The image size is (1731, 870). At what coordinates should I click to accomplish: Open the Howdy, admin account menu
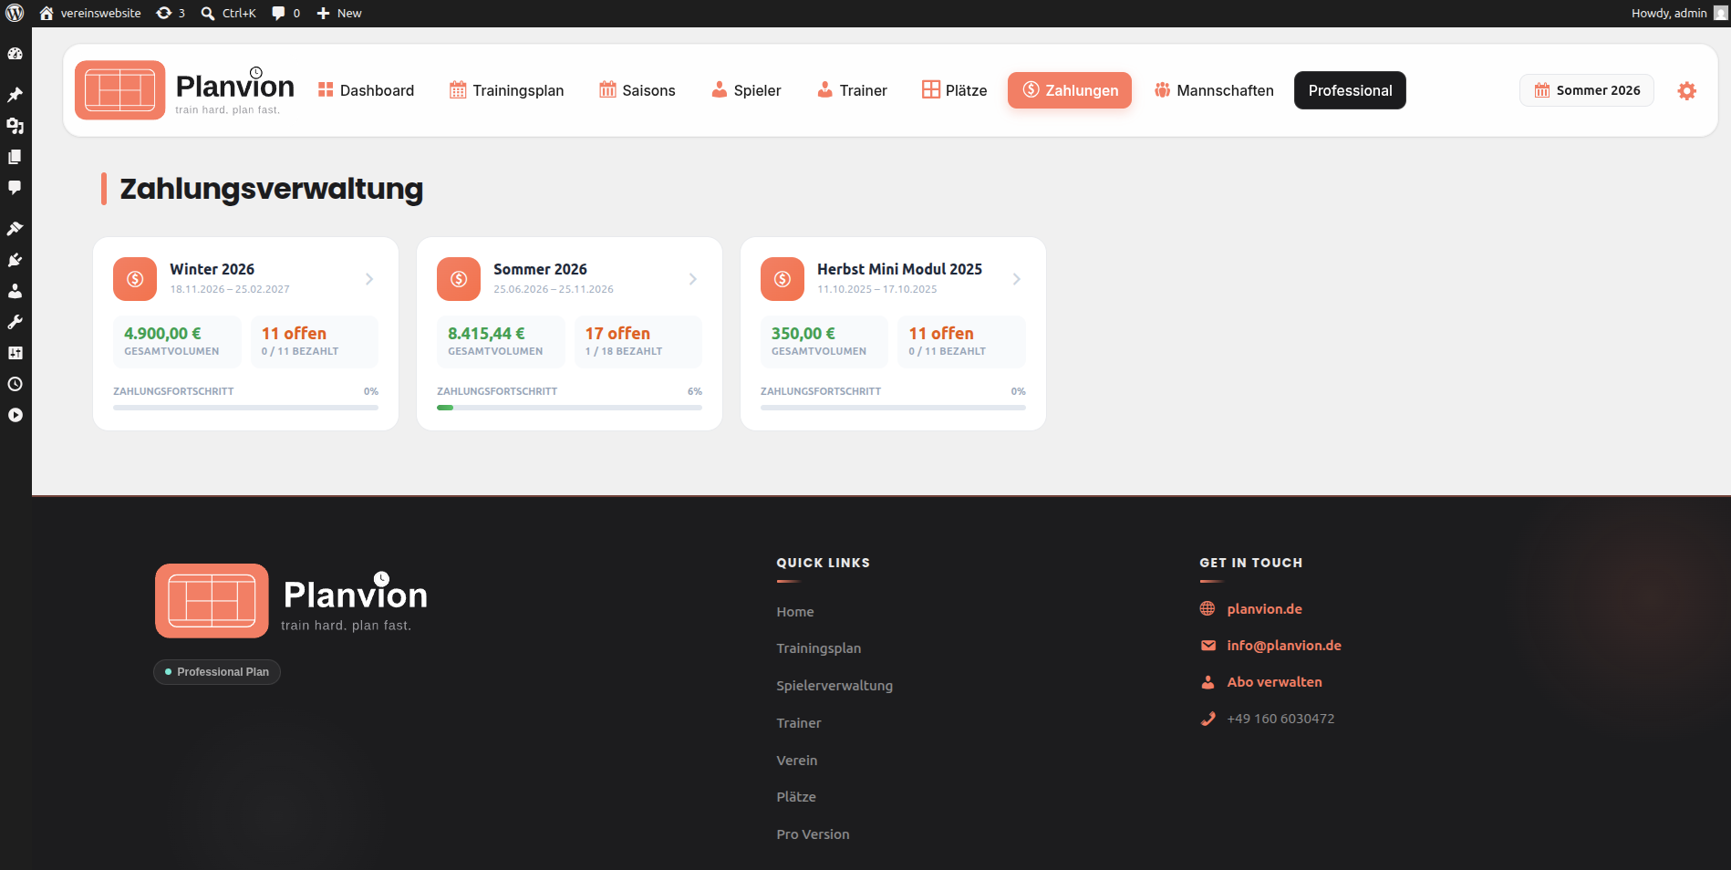[1678, 13]
